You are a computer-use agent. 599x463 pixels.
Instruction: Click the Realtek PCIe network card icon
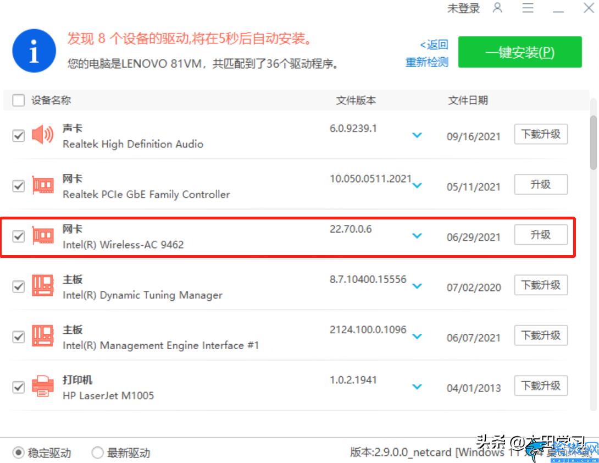(42, 185)
